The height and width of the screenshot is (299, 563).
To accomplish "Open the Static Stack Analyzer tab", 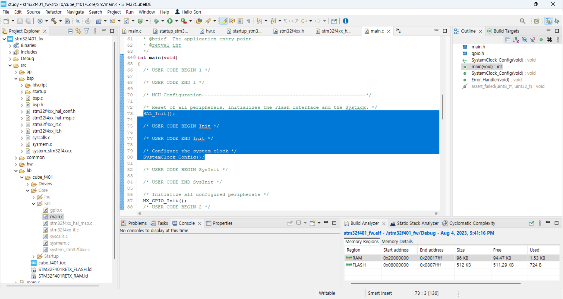I will point(414,223).
